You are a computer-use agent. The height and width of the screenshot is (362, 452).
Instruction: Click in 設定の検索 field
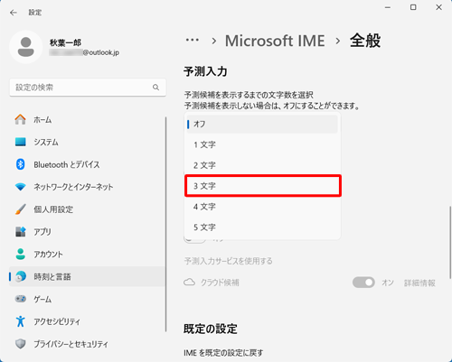click(x=88, y=88)
